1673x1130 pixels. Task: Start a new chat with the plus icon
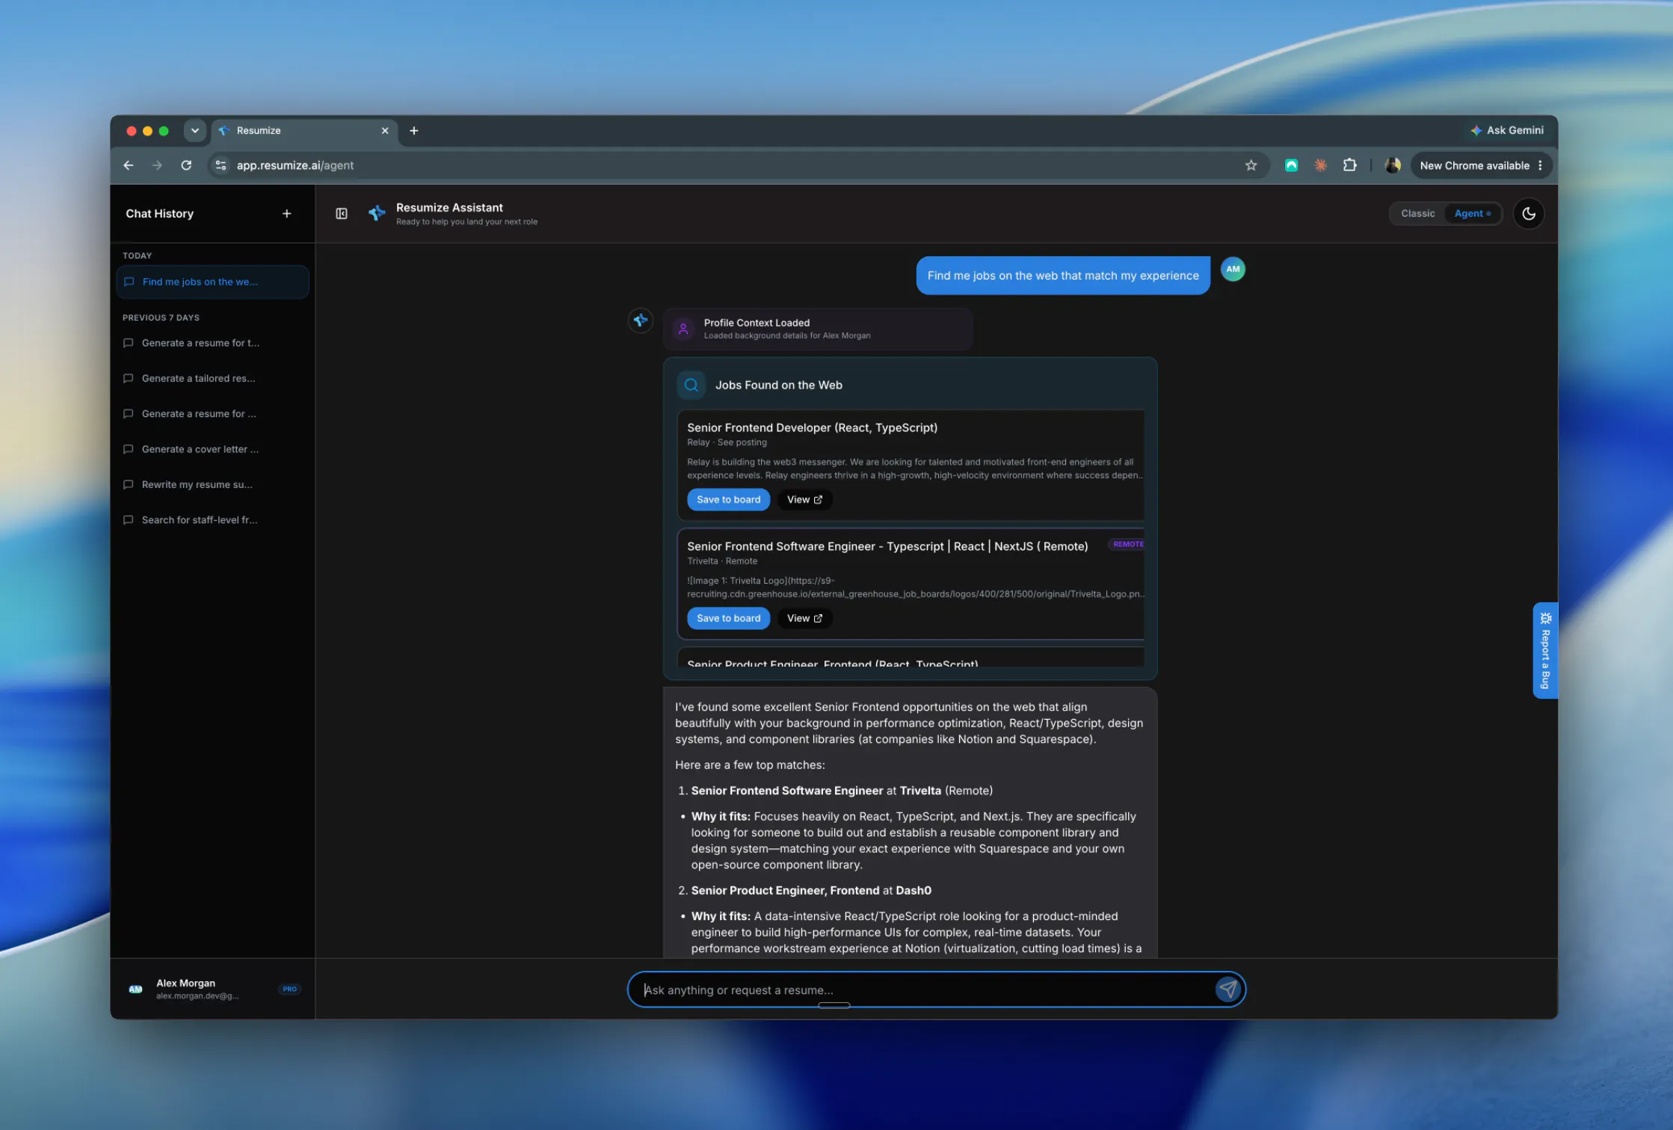[x=286, y=214]
